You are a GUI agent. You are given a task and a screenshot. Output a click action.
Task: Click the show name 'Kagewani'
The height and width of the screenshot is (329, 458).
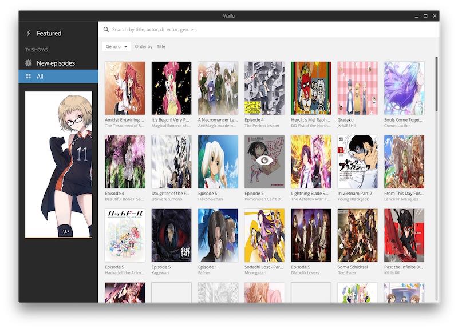tap(160, 273)
